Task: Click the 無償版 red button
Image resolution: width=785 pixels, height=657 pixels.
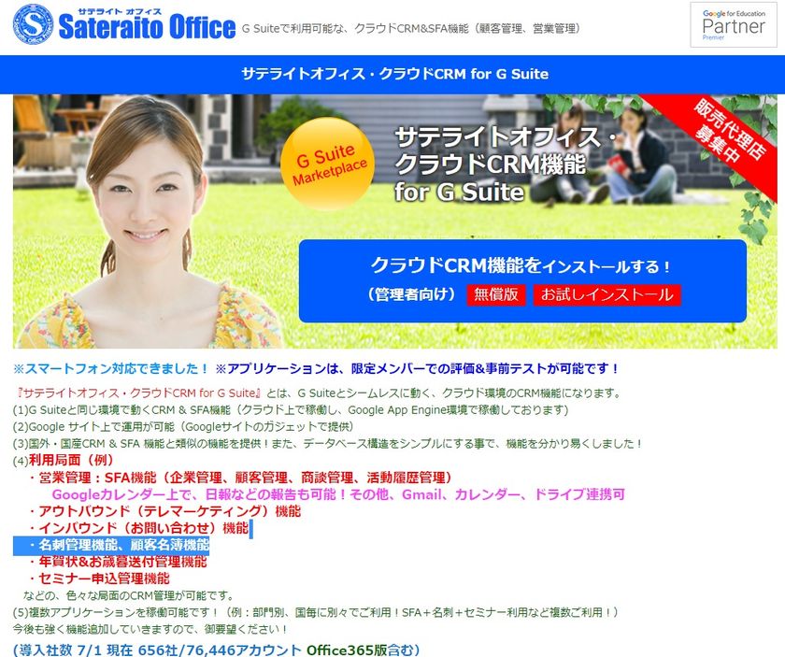Action: [496, 294]
